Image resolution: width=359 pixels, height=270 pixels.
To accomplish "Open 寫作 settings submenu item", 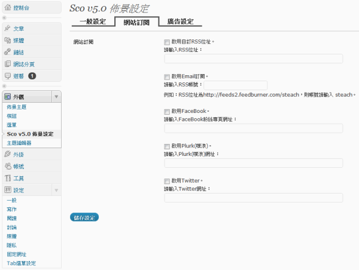I will tap(12, 209).
